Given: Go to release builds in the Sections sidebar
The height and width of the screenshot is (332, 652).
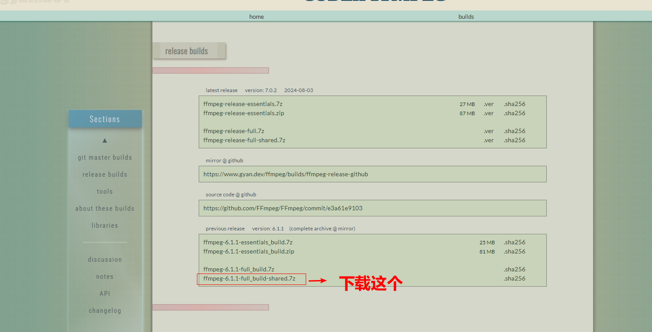Looking at the screenshot, I should tap(105, 175).
